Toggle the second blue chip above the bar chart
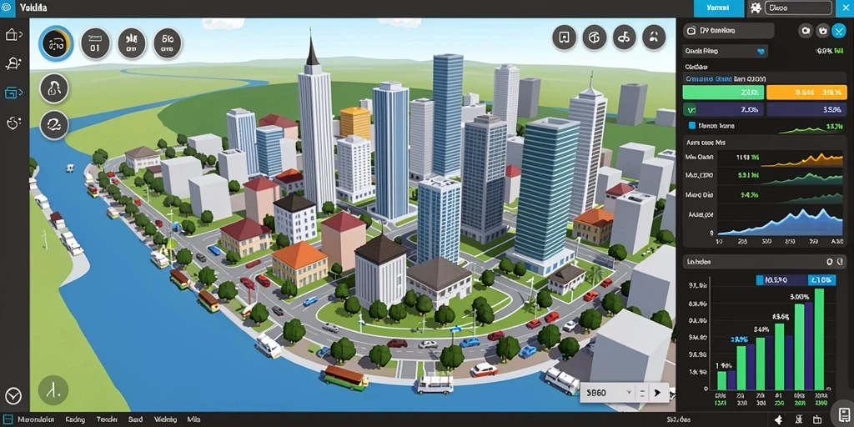The image size is (854, 427). coord(822,280)
